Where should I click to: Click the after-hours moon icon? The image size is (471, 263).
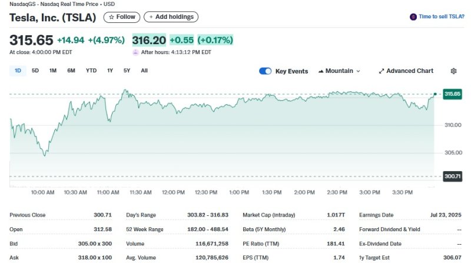point(135,52)
